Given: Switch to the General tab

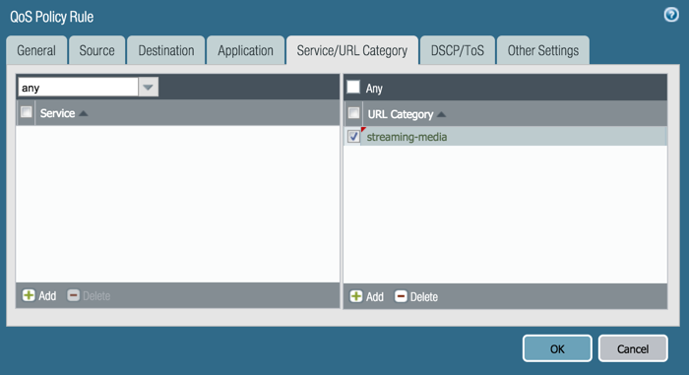Looking at the screenshot, I should (36, 50).
